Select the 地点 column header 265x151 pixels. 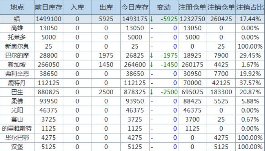pos(17,8)
